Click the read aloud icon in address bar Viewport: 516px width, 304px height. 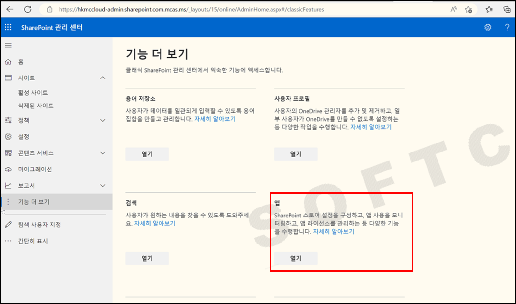pyautogui.click(x=454, y=9)
